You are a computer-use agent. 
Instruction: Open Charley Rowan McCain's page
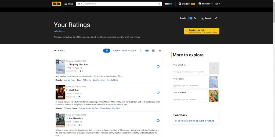click(x=88, y=108)
